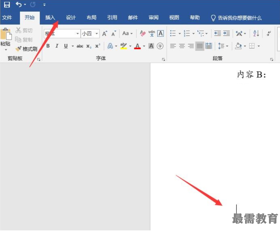The height and width of the screenshot is (231, 280).
Task: Toggle subscript x₂ formatting
Action: 89,46
